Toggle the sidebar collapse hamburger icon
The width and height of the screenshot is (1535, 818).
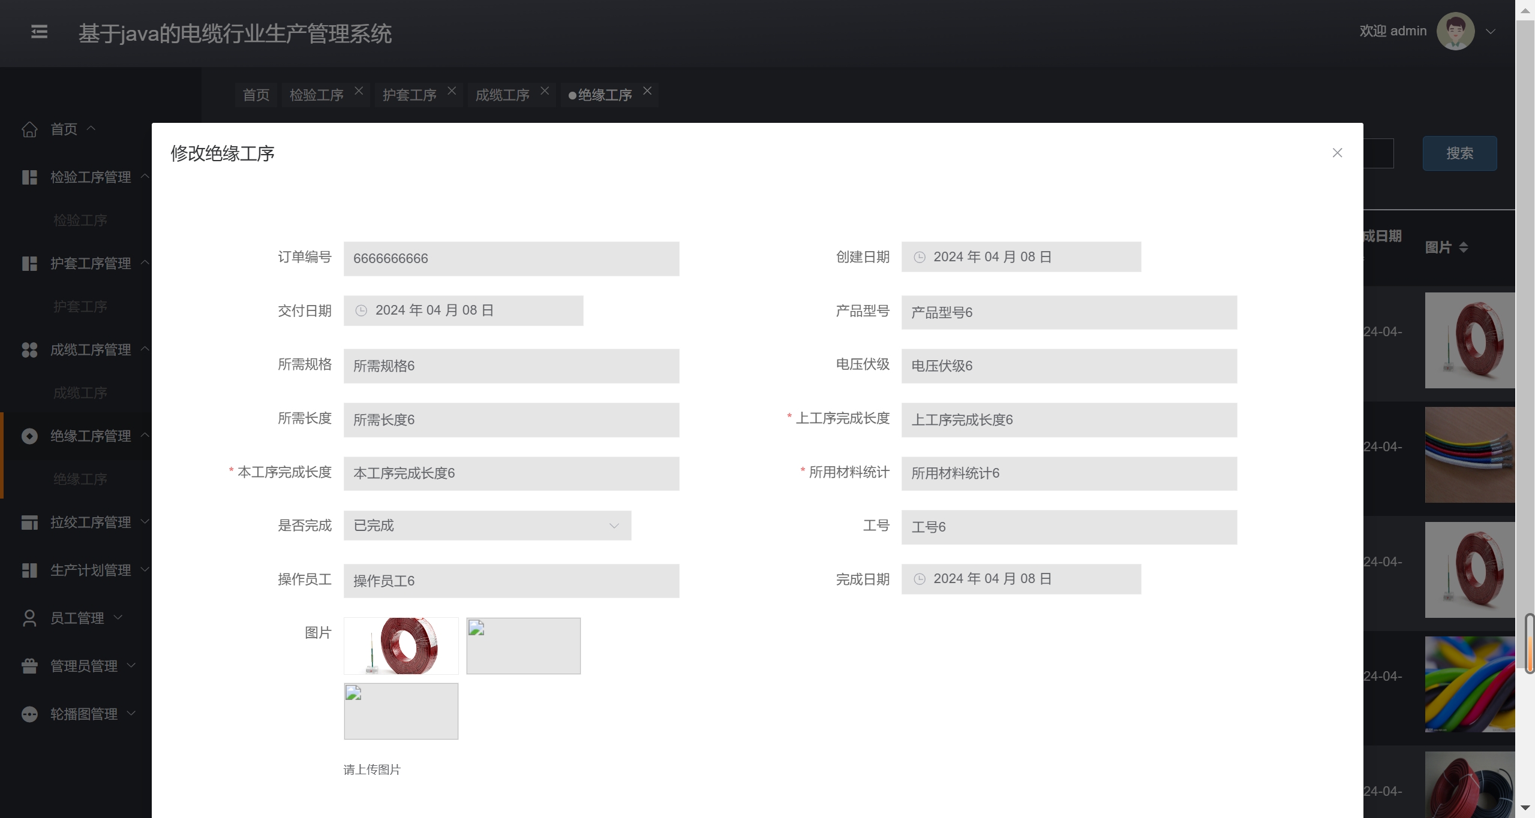[x=39, y=32]
